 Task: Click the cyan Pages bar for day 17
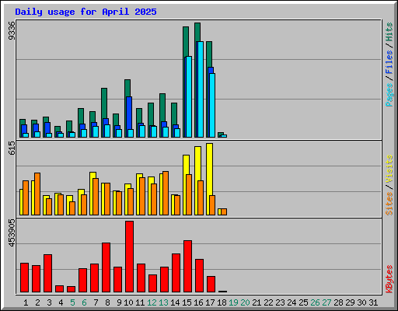coord(212,105)
